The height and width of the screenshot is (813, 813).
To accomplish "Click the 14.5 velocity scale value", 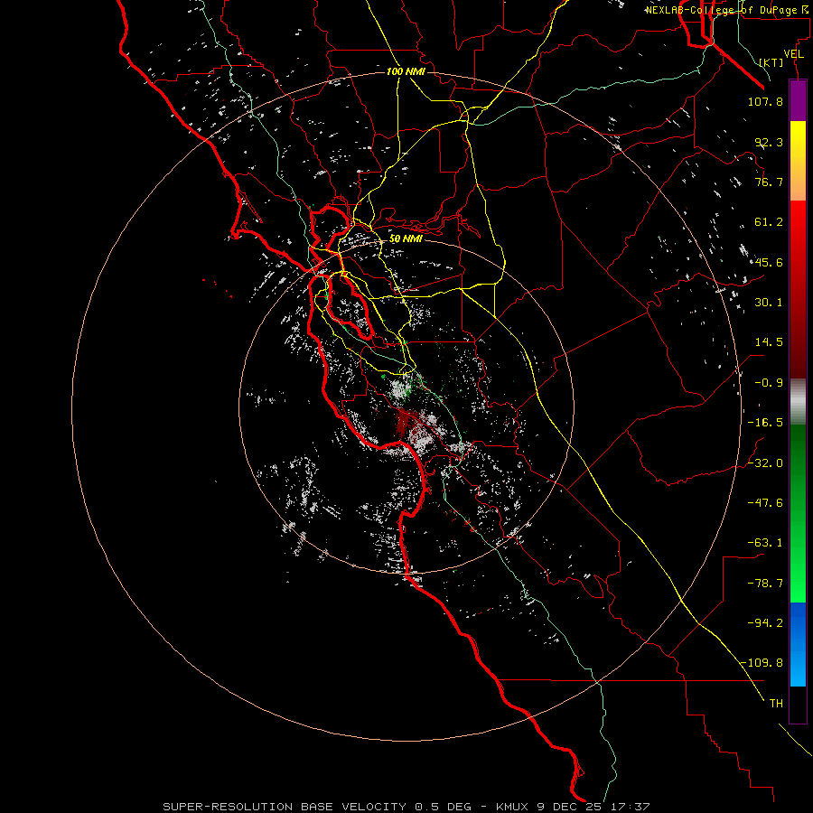I will [769, 342].
